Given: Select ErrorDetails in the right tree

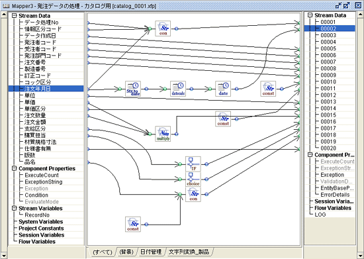Looking at the screenshot, I should [335, 195].
